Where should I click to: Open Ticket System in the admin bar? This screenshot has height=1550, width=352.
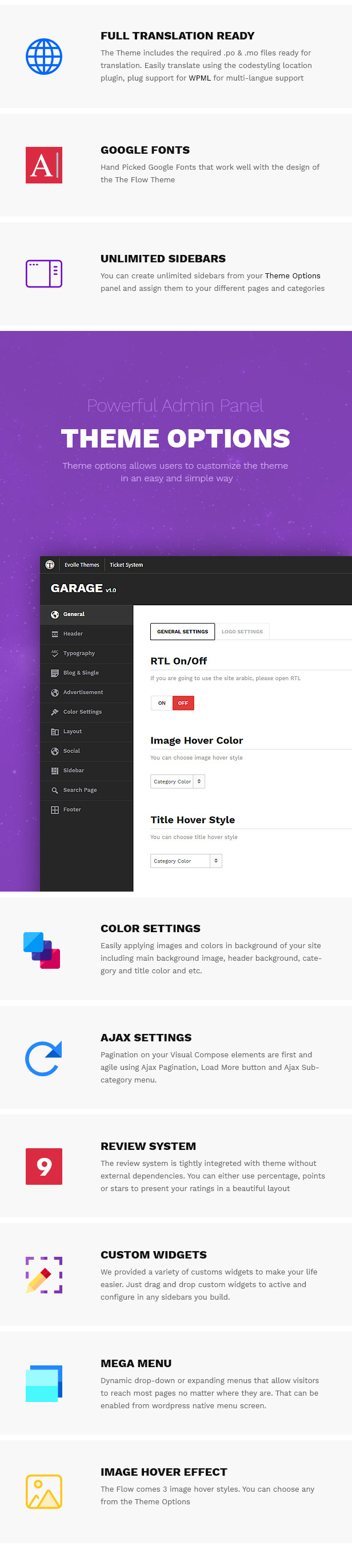point(126,565)
